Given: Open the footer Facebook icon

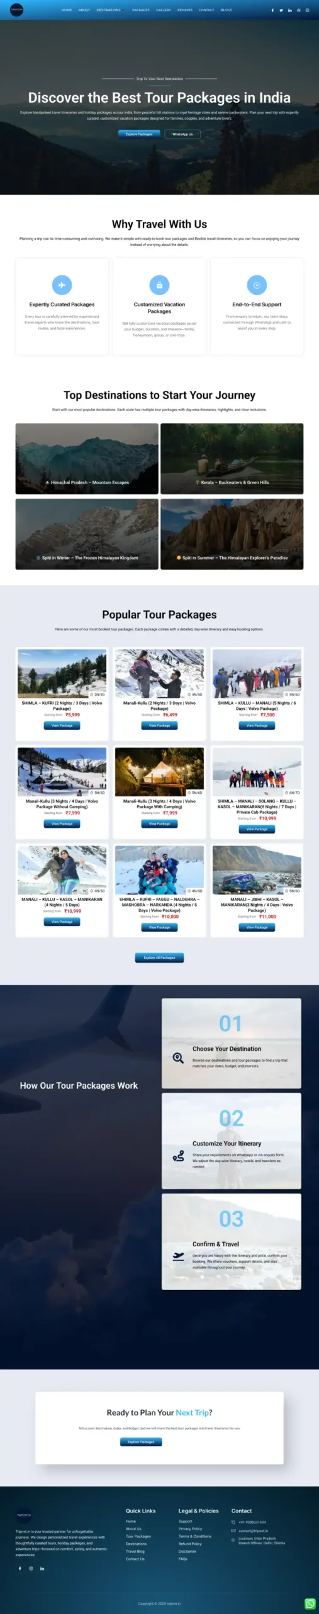Looking at the screenshot, I should pyautogui.click(x=20, y=1568).
